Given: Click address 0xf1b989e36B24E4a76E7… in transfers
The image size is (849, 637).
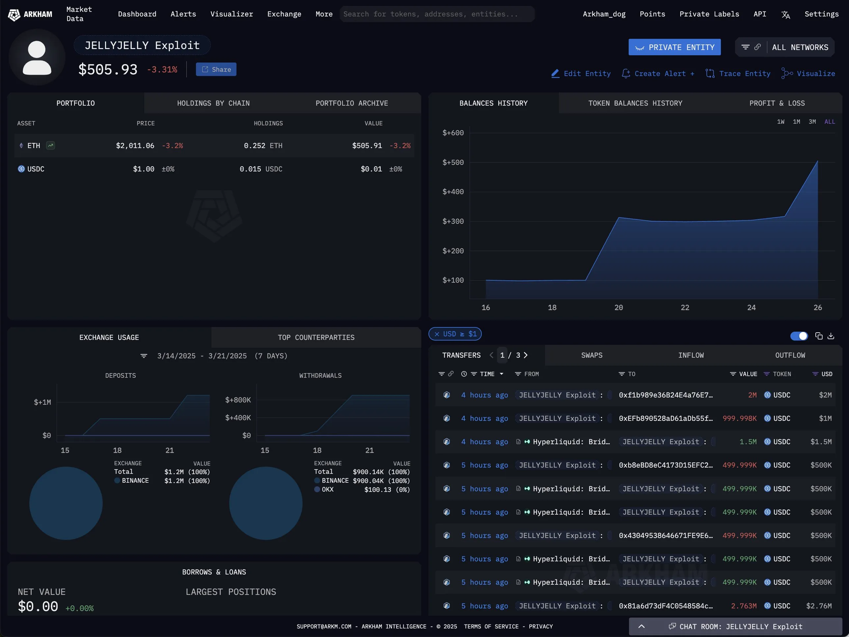Looking at the screenshot, I should click(666, 395).
